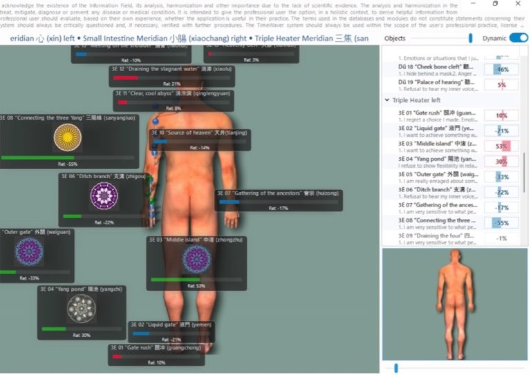Click the 30% value bar for 3E 04

(x=501, y=162)
